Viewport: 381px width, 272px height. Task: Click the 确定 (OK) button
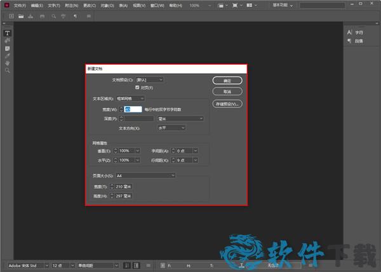pos(228,81)
